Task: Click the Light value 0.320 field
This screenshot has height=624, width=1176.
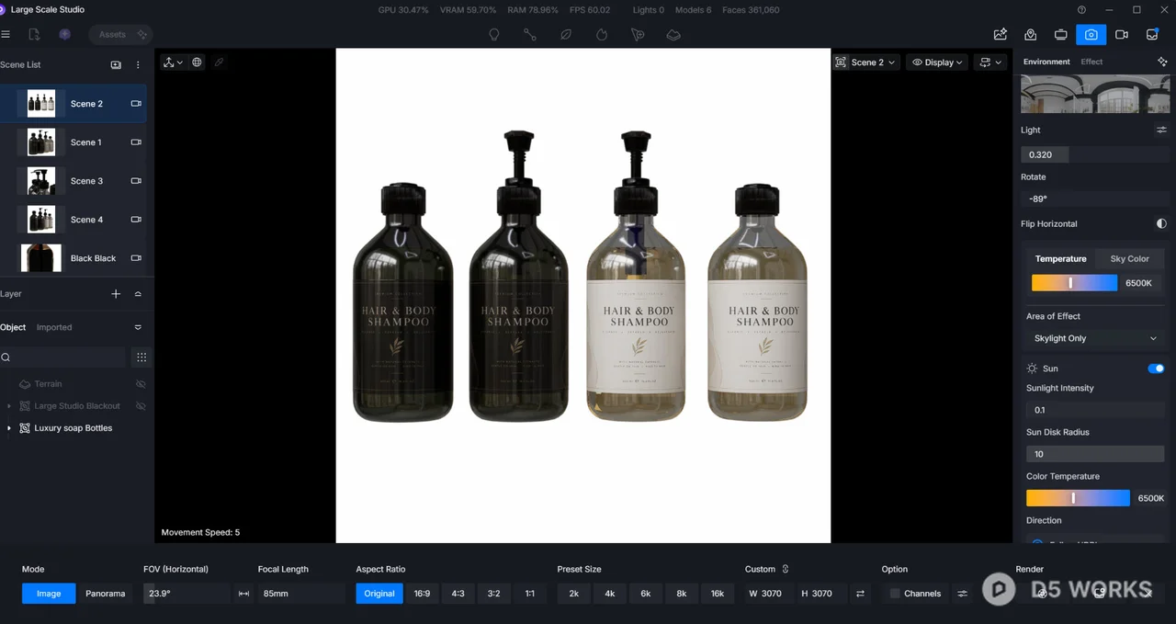Action: [x=1093, y=154]
